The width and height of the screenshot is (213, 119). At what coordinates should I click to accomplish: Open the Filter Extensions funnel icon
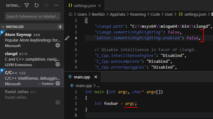pos(27,6)
